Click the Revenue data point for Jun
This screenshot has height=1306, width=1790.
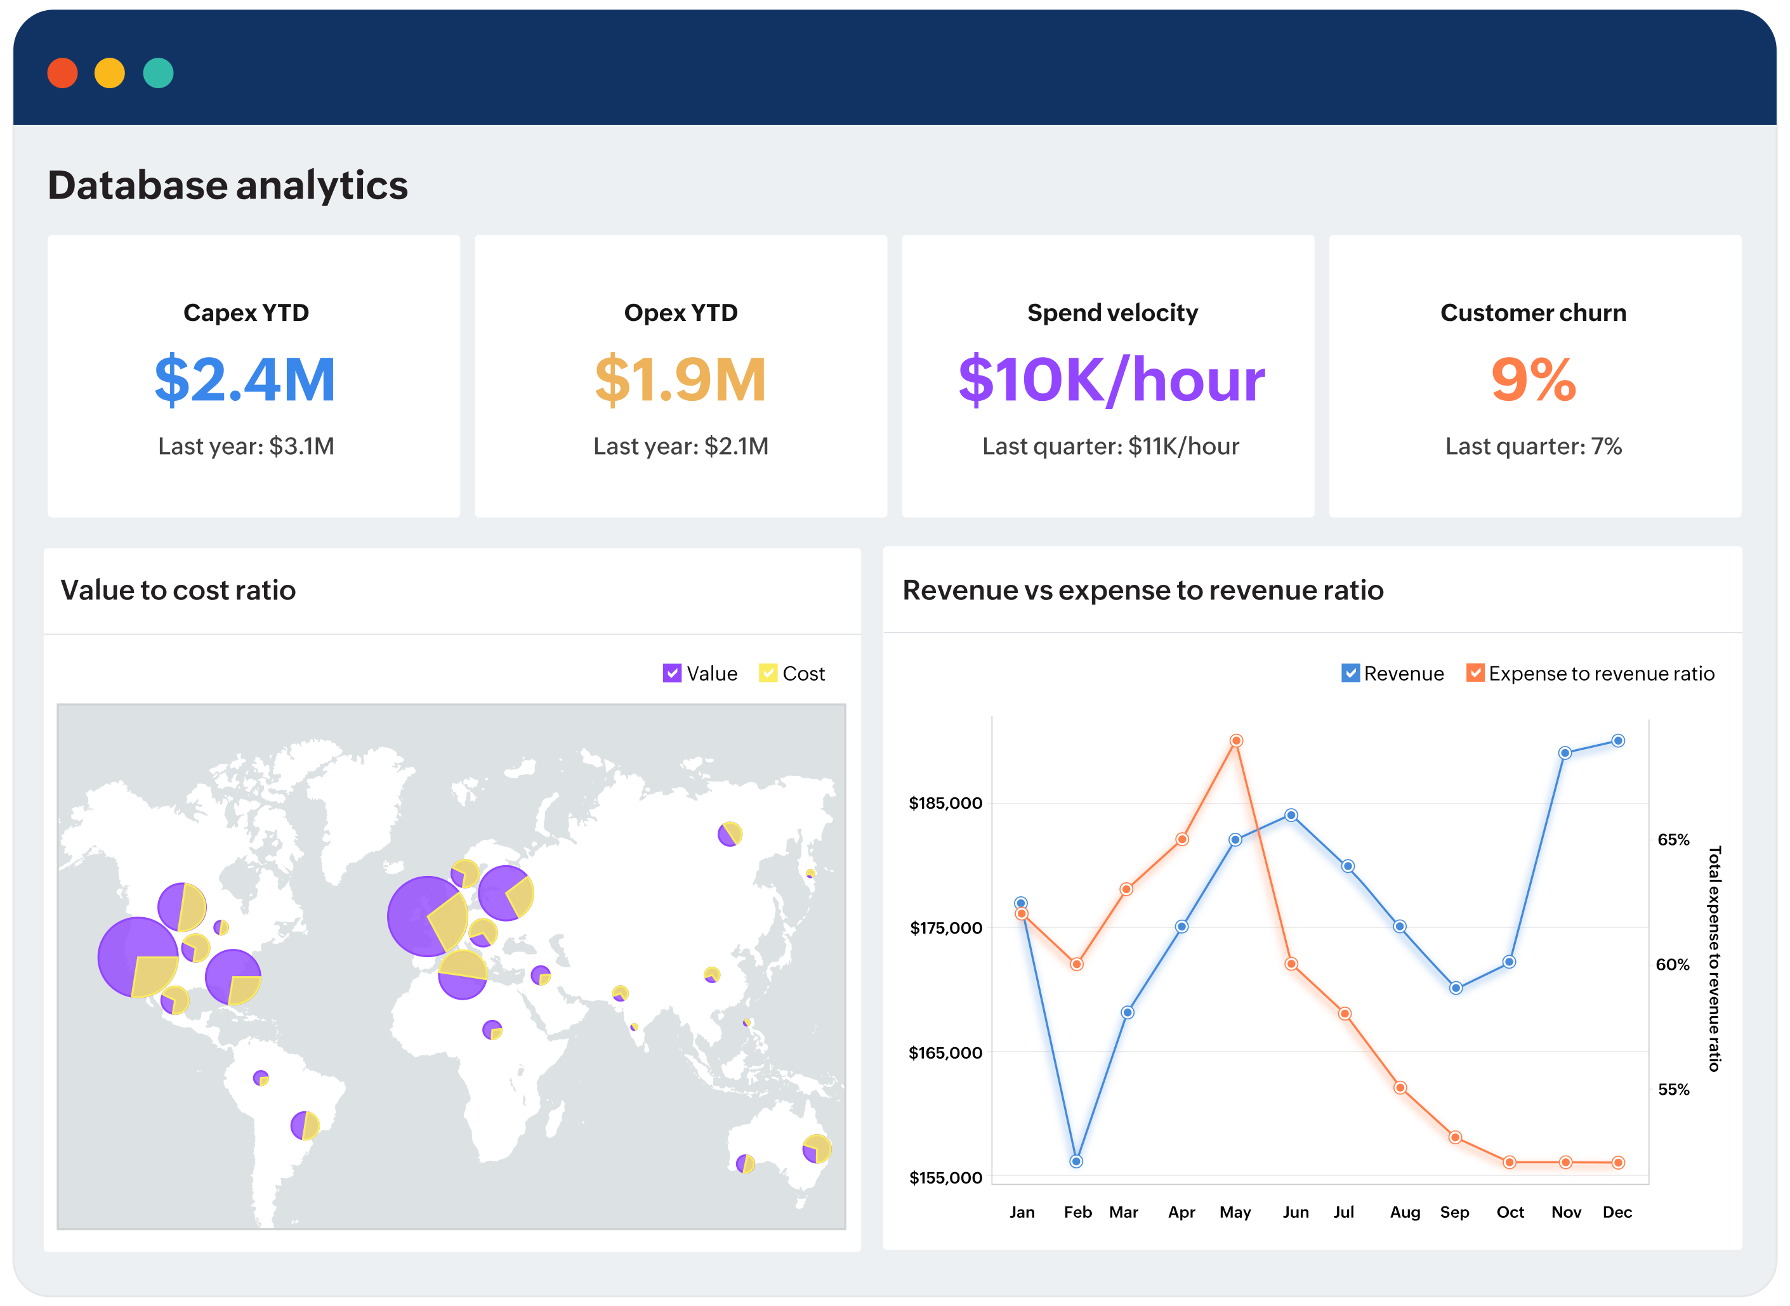click(1291, 815)
